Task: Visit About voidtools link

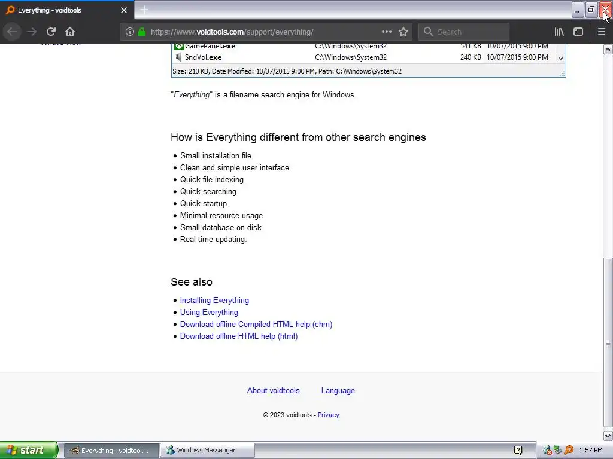Action: click(273, 391)
